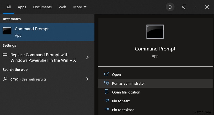Expand the cmd web results arrow
214x115 pixels.
(87, 79)
